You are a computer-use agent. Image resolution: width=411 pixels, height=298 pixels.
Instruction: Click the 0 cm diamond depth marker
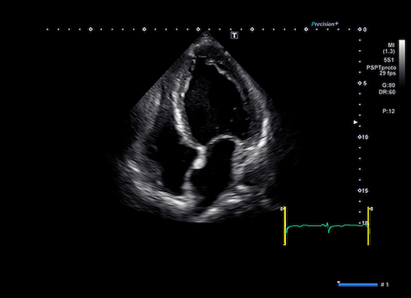click(359, 30)
